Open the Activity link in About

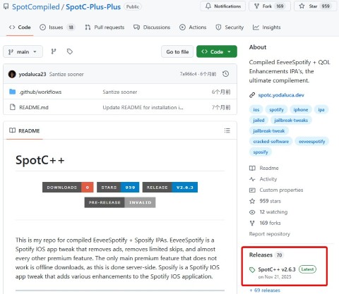[x=268, y=179]
